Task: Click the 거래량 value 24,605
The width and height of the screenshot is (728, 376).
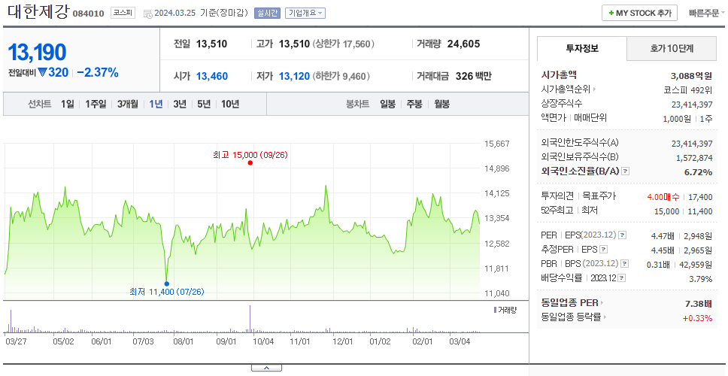Action: coord(463,44)
